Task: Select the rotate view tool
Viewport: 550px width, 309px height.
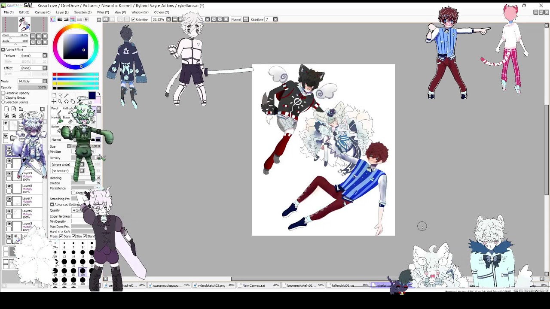Action: pos(67,102)
